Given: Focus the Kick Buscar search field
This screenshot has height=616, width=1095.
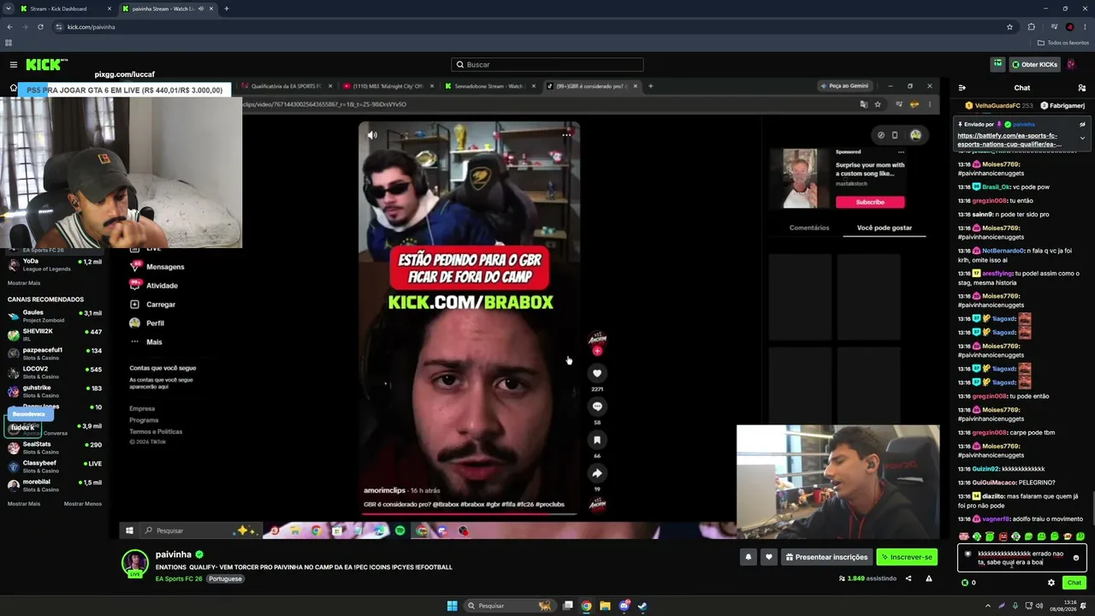Looking at the screenshot, I should coord(547,64).
